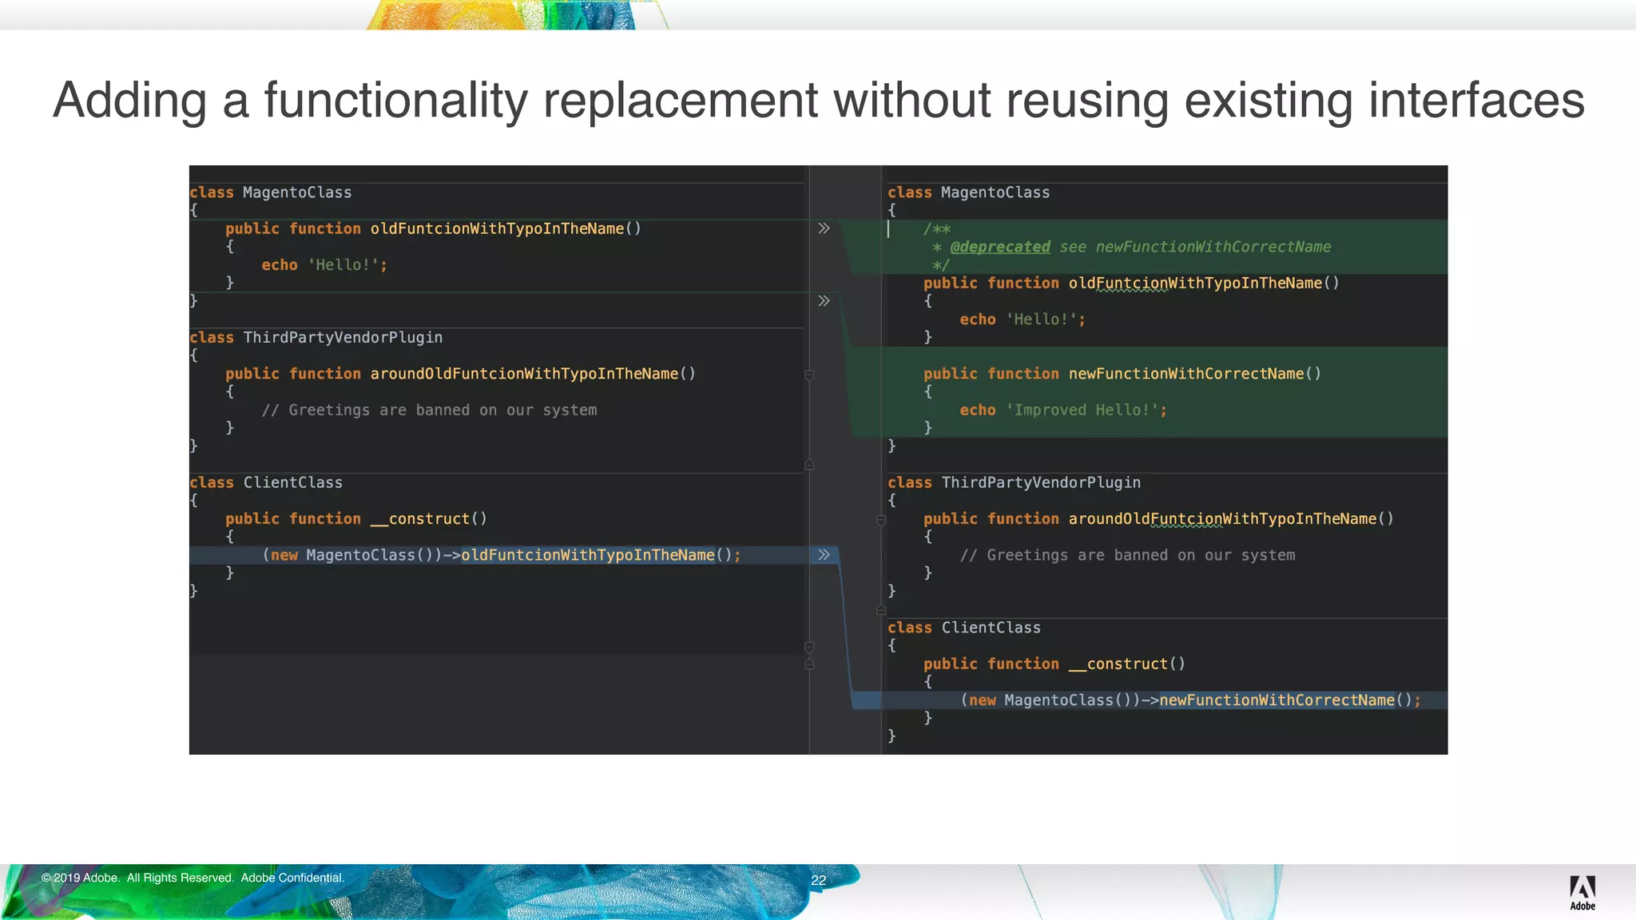This screenshot has width=1636, height=920.
Task: Click 'class ThirdPartyVendorPlugin' in right pane
Action: (x=1015, y=482)
